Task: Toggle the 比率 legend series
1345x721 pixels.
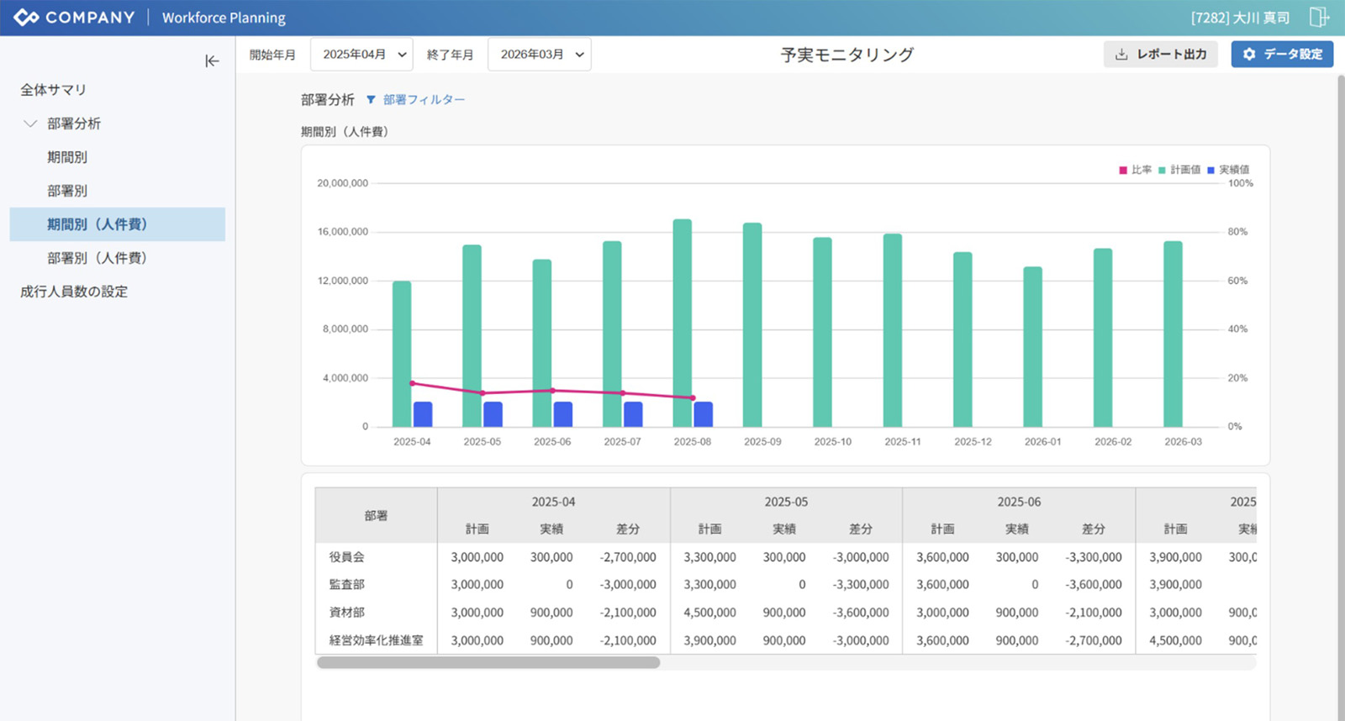Action: coord(1135,170)
